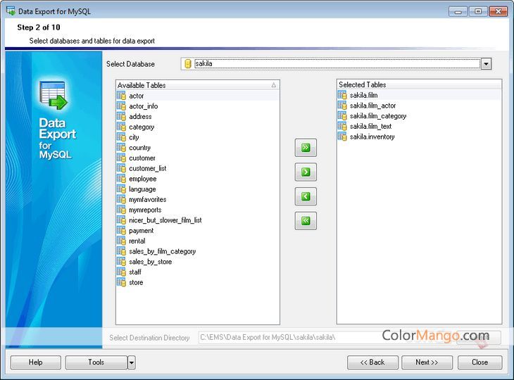
Task: Click the table icon beside staff
Action: [121, 272]
